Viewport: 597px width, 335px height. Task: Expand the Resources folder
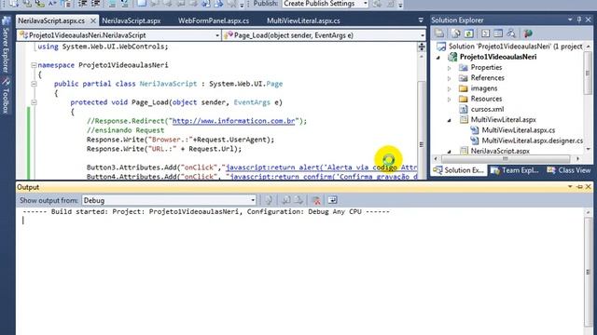pos(450,100)
